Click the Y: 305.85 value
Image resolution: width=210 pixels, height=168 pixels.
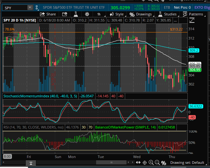pyautogui.click(x=164, y=21)
